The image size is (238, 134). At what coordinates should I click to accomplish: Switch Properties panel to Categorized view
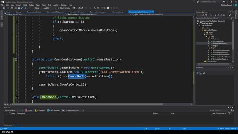(197, 73)
